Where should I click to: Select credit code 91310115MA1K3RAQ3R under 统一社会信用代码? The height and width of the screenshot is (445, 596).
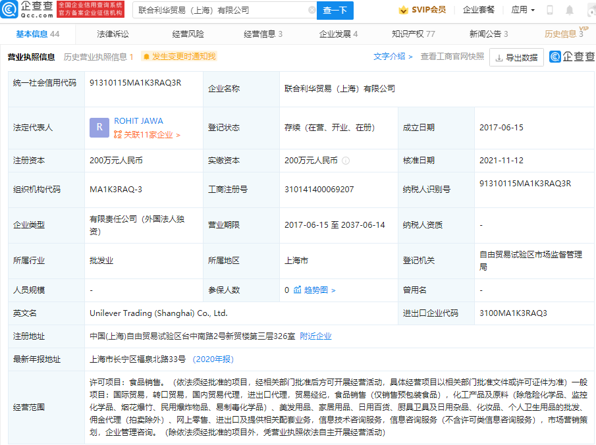(x=135, y=83)
